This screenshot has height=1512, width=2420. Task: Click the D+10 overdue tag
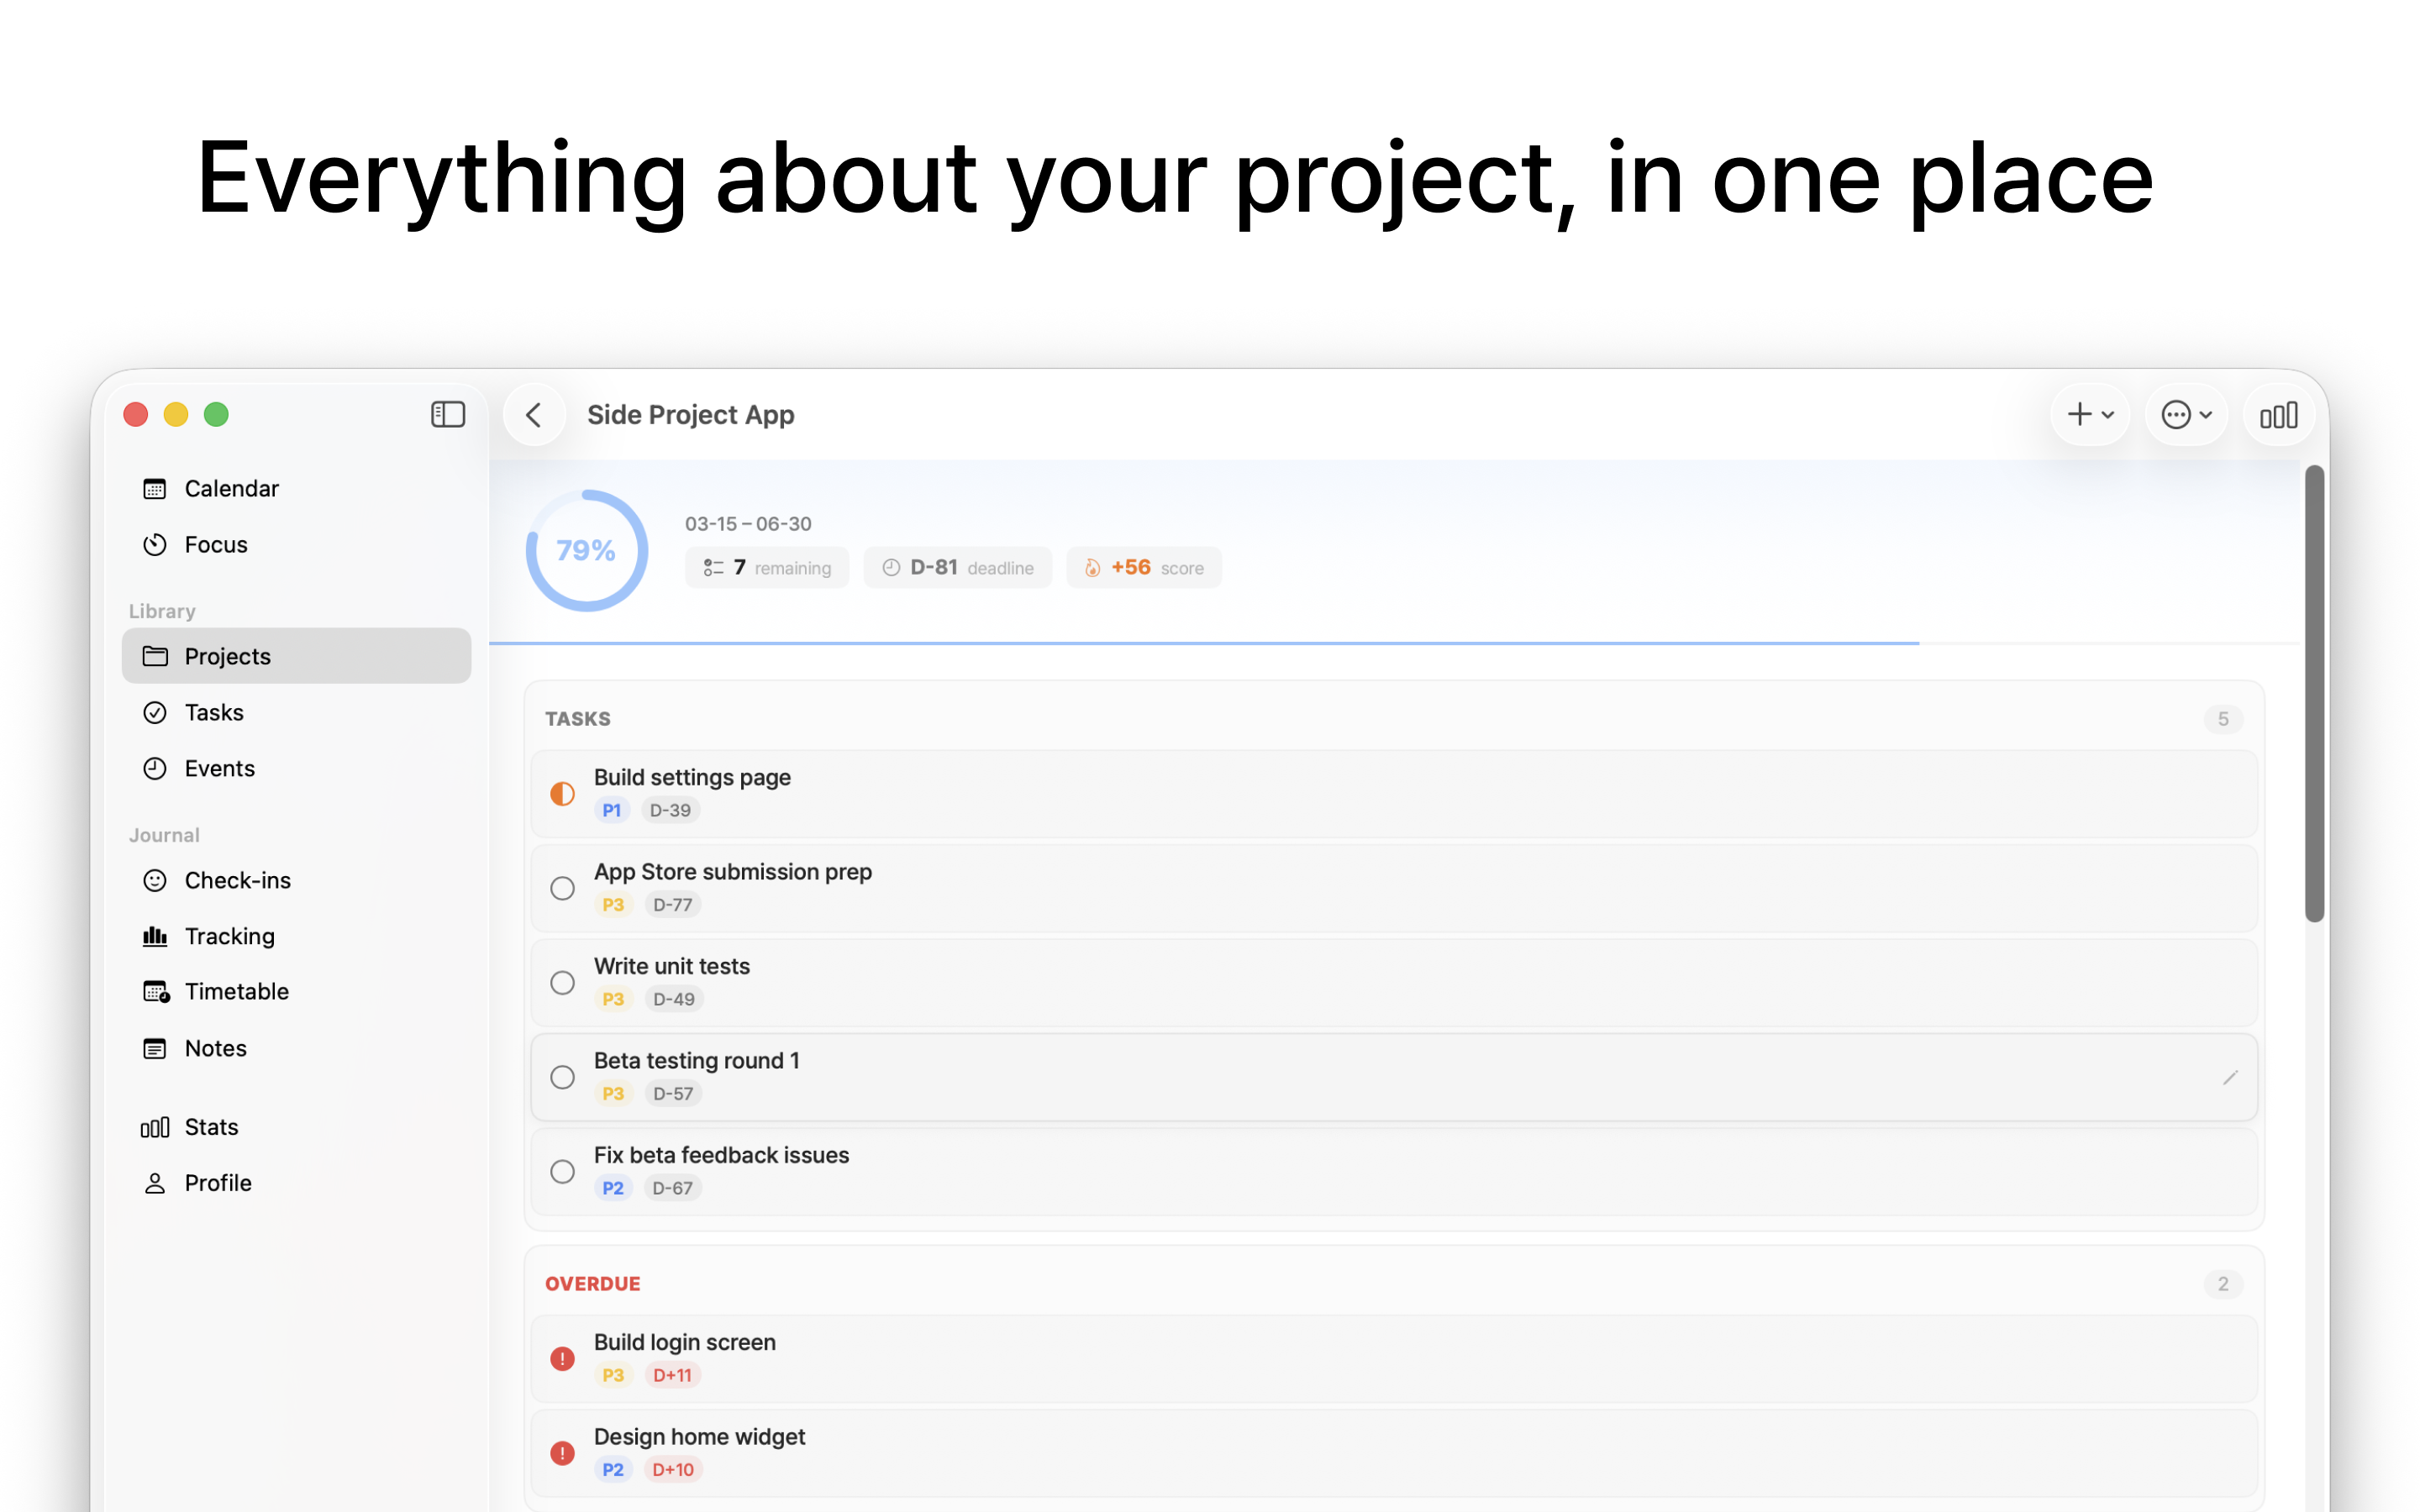673,1470
